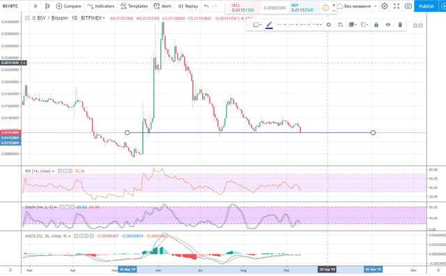The width and height of the screenshot is (446, 276).
Task: Redo the last chart action
Action: pos(215,6)
